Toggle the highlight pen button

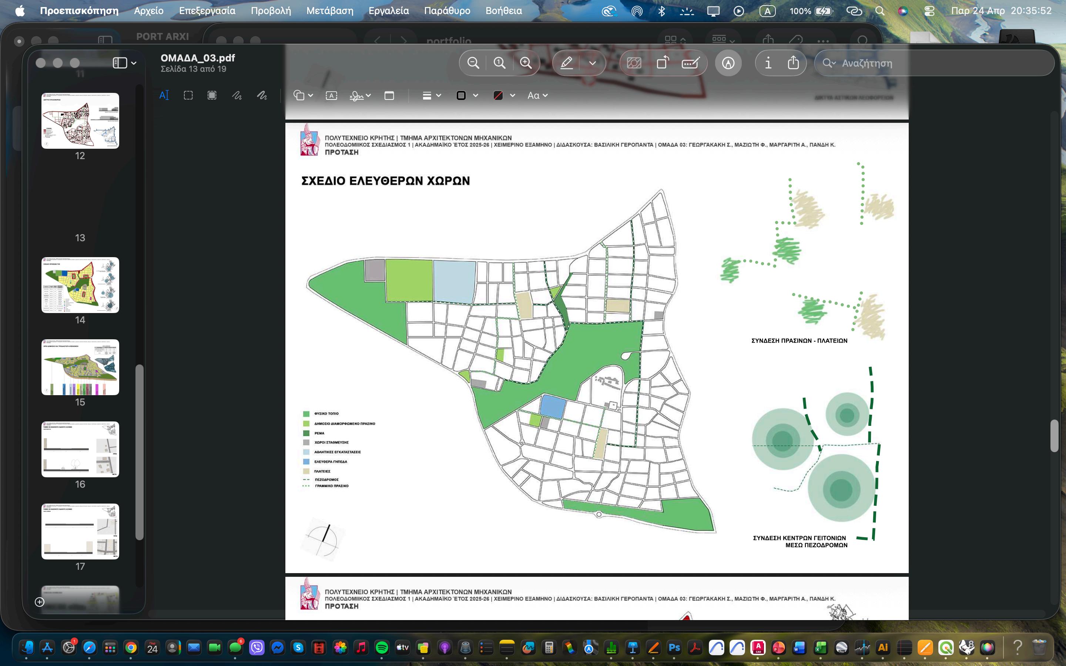(566, 63)
